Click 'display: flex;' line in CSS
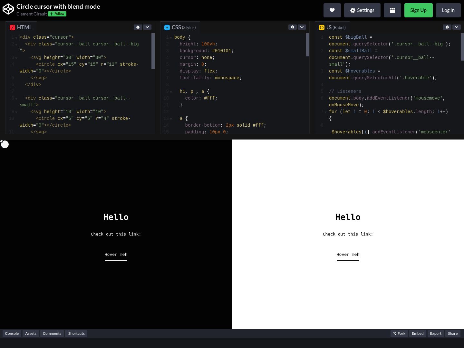 pyautogui.click(x=198, y=71)
